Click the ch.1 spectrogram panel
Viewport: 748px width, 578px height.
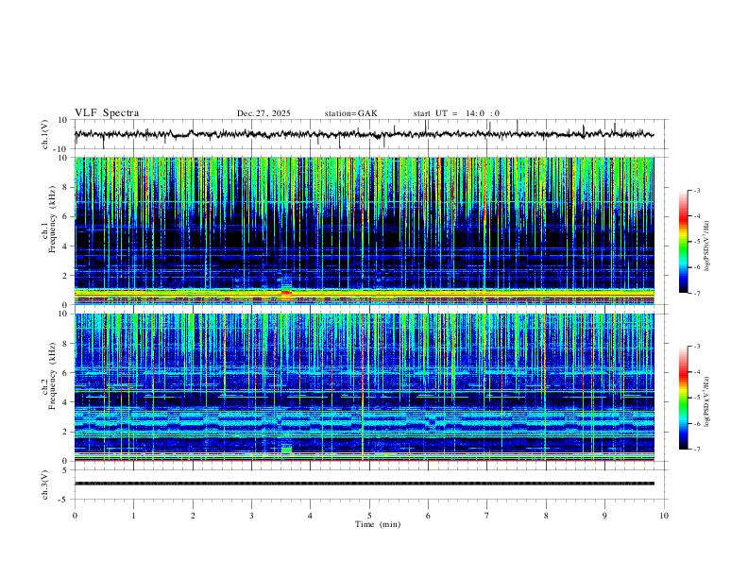(364, 230)
